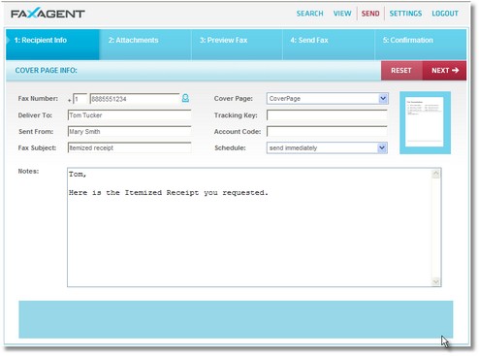The image size is (479, 356).
Task: Click the Notes scrollbar down arrow
Action: tap(435, 281)
